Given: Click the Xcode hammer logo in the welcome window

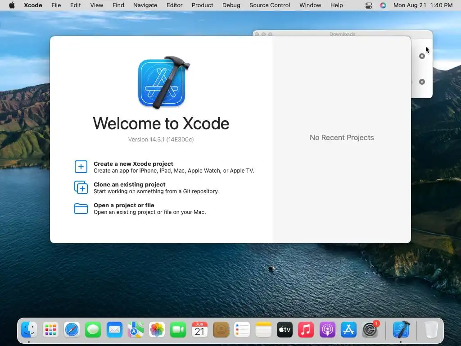Looking at the screenshot, I should (164, 82).
